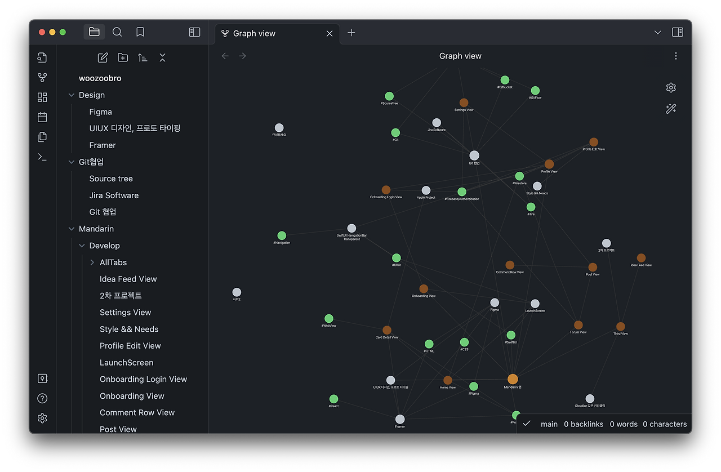
Task: Click 0 backlinks in status bar
Action: [584, 424]
